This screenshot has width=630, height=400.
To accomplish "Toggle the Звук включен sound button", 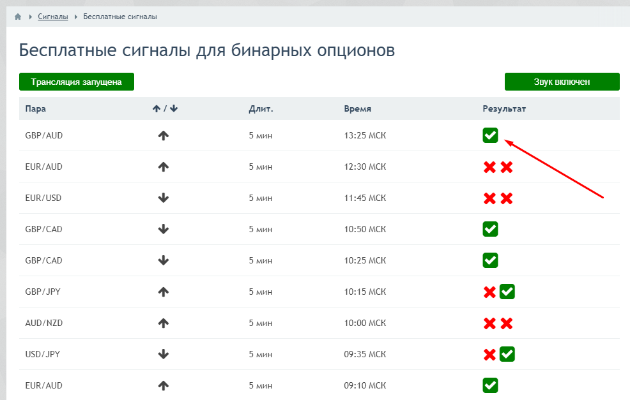I will point(562,82).
